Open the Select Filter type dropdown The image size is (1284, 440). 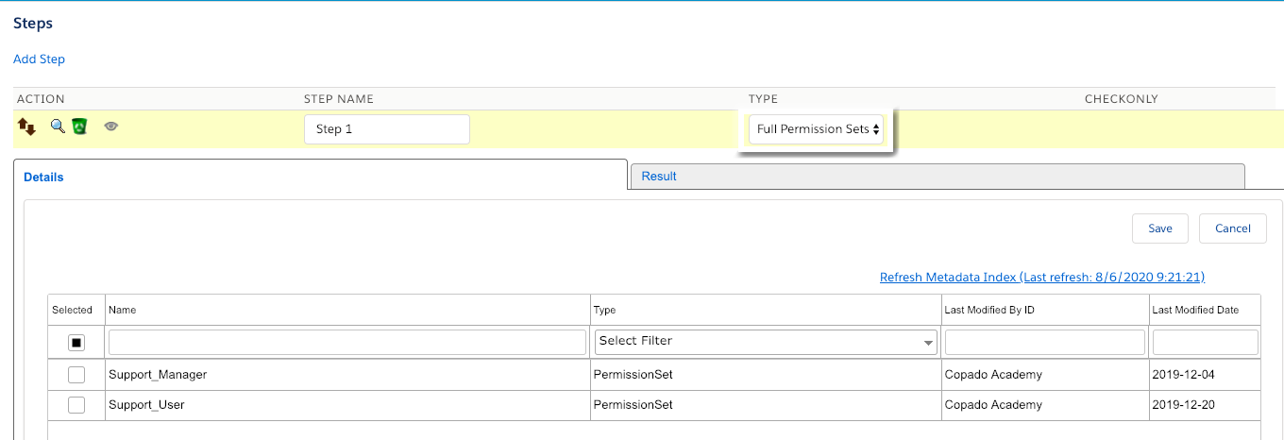pyautogui.click(x=766, y=342)
